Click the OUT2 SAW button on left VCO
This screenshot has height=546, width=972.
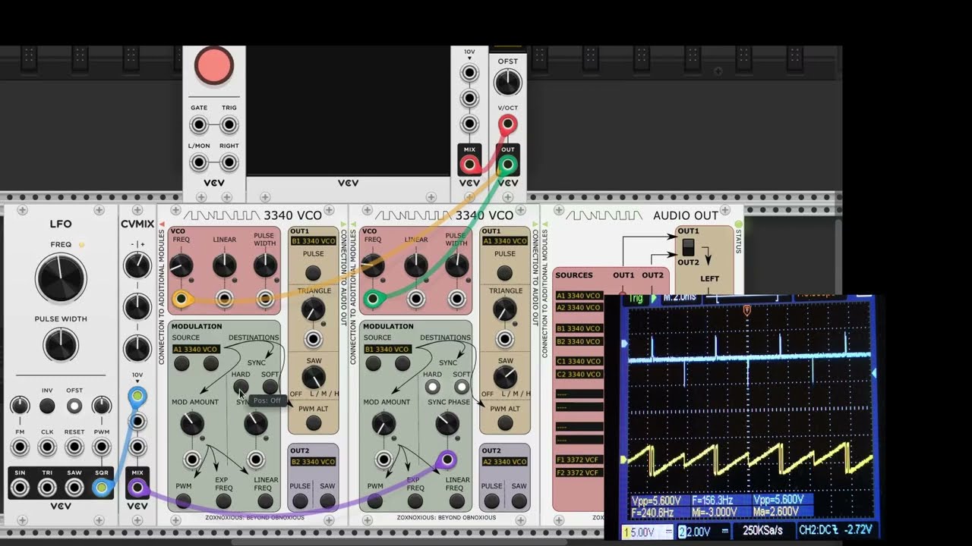point(328,501)
